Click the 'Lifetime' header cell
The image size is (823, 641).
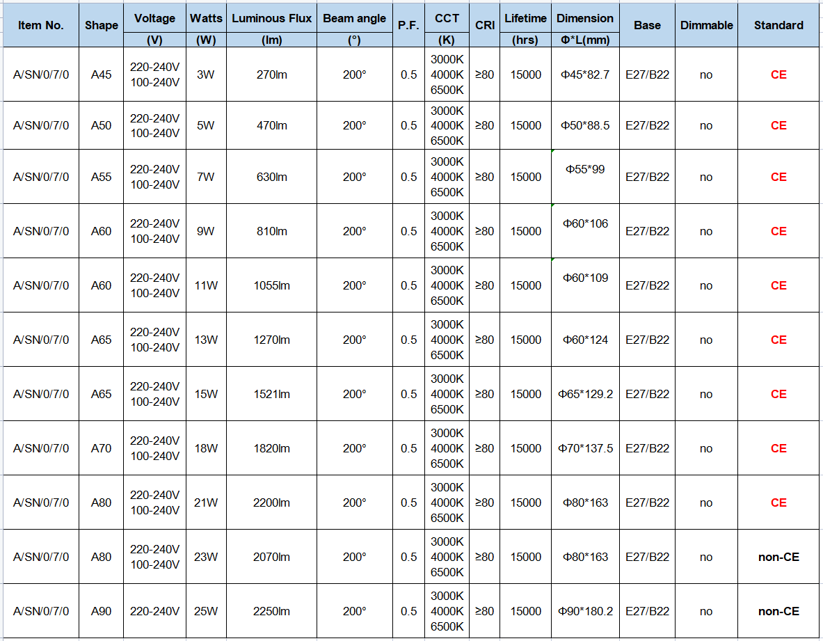coord(525,18)
